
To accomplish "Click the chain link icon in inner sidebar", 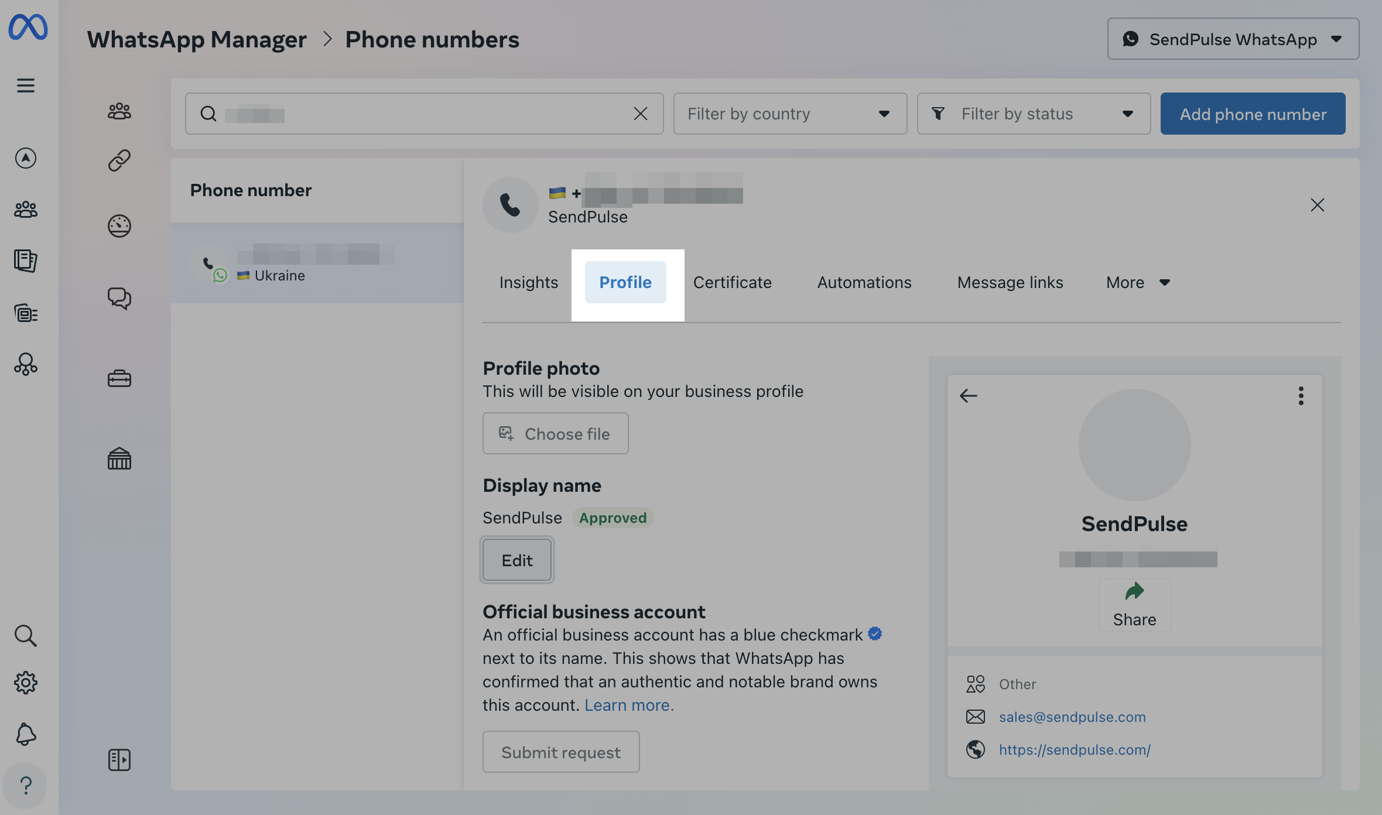I will 119,160.
